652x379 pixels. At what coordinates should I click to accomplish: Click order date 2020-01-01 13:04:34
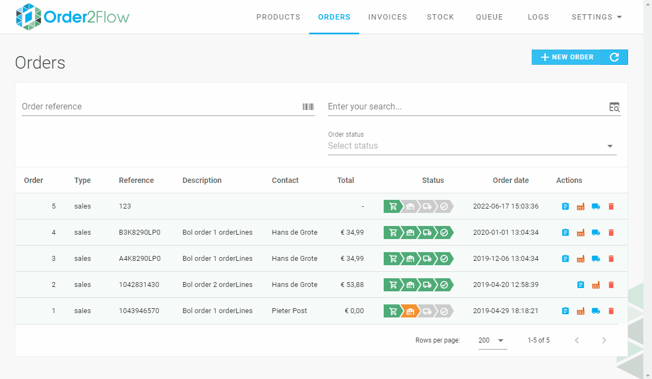[x=506, y=233]
